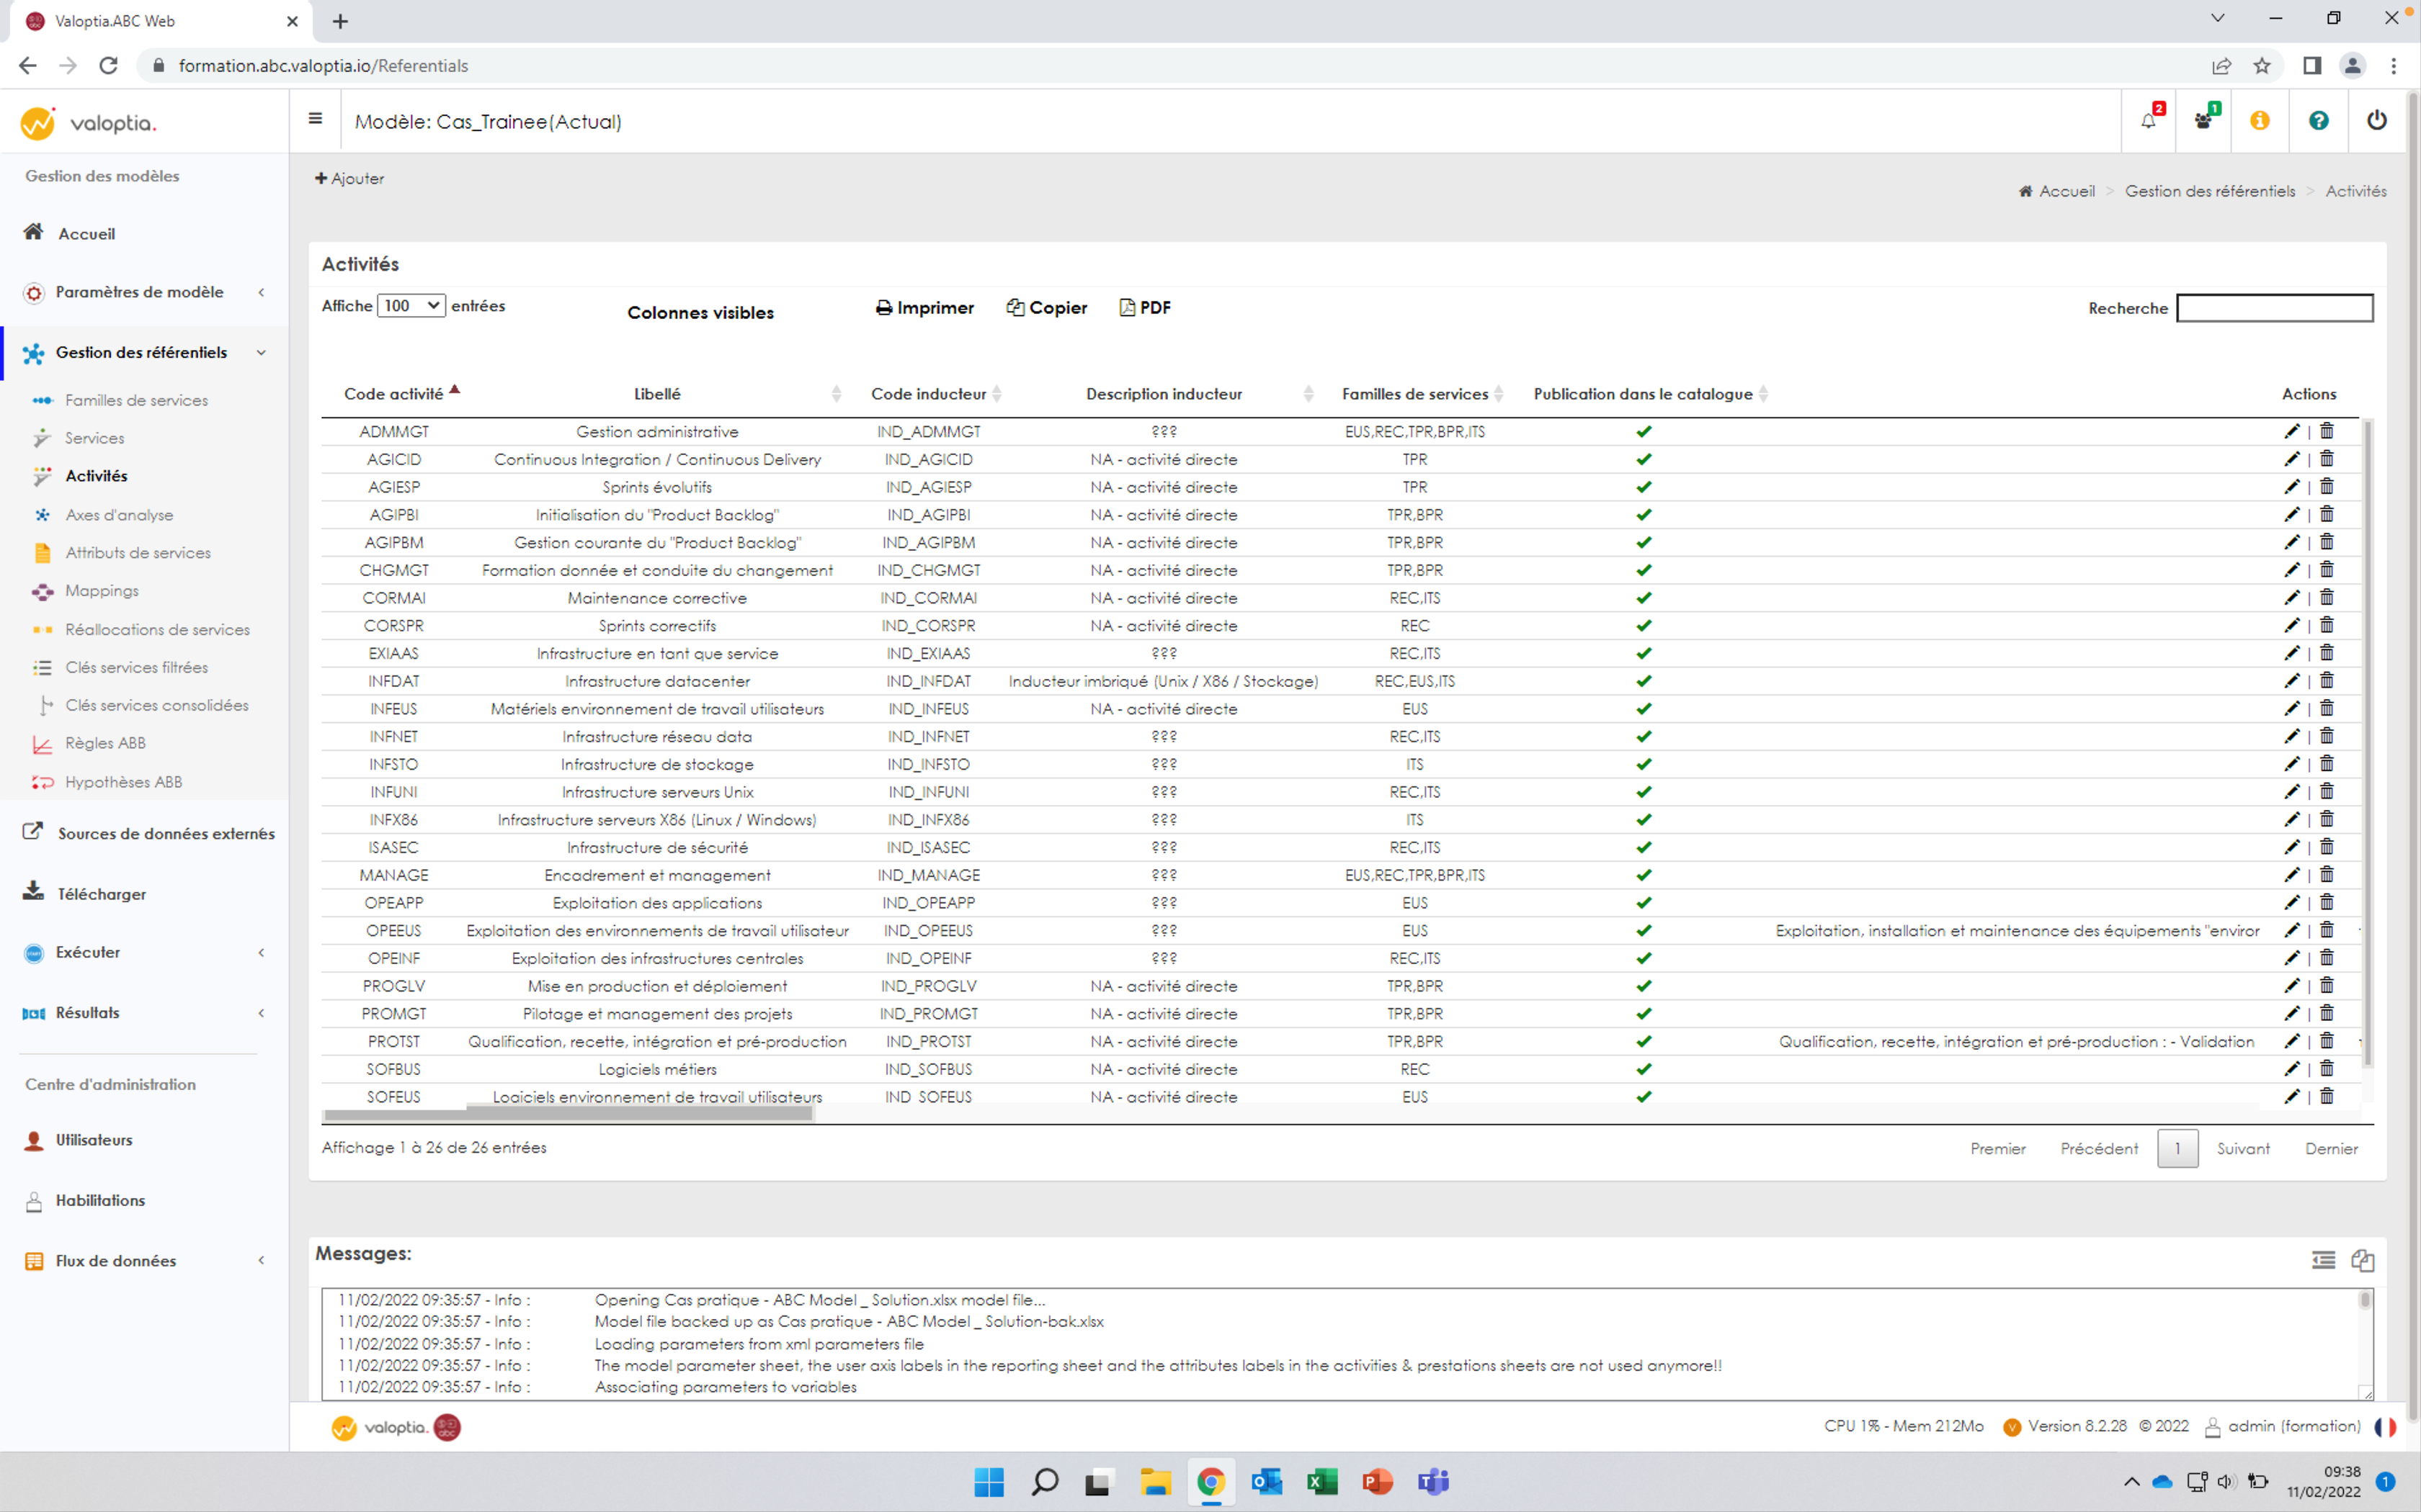
Task: Open the notifications bell
Action: click(x=2148, y=120)
